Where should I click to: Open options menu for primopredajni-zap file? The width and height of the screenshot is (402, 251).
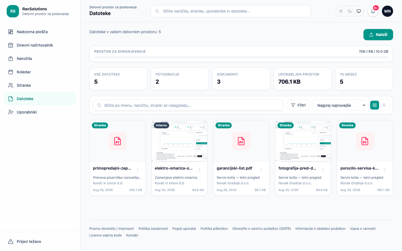coord(138,170)
